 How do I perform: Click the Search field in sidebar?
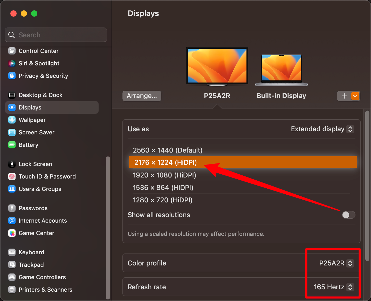click(x=56, y=35)
